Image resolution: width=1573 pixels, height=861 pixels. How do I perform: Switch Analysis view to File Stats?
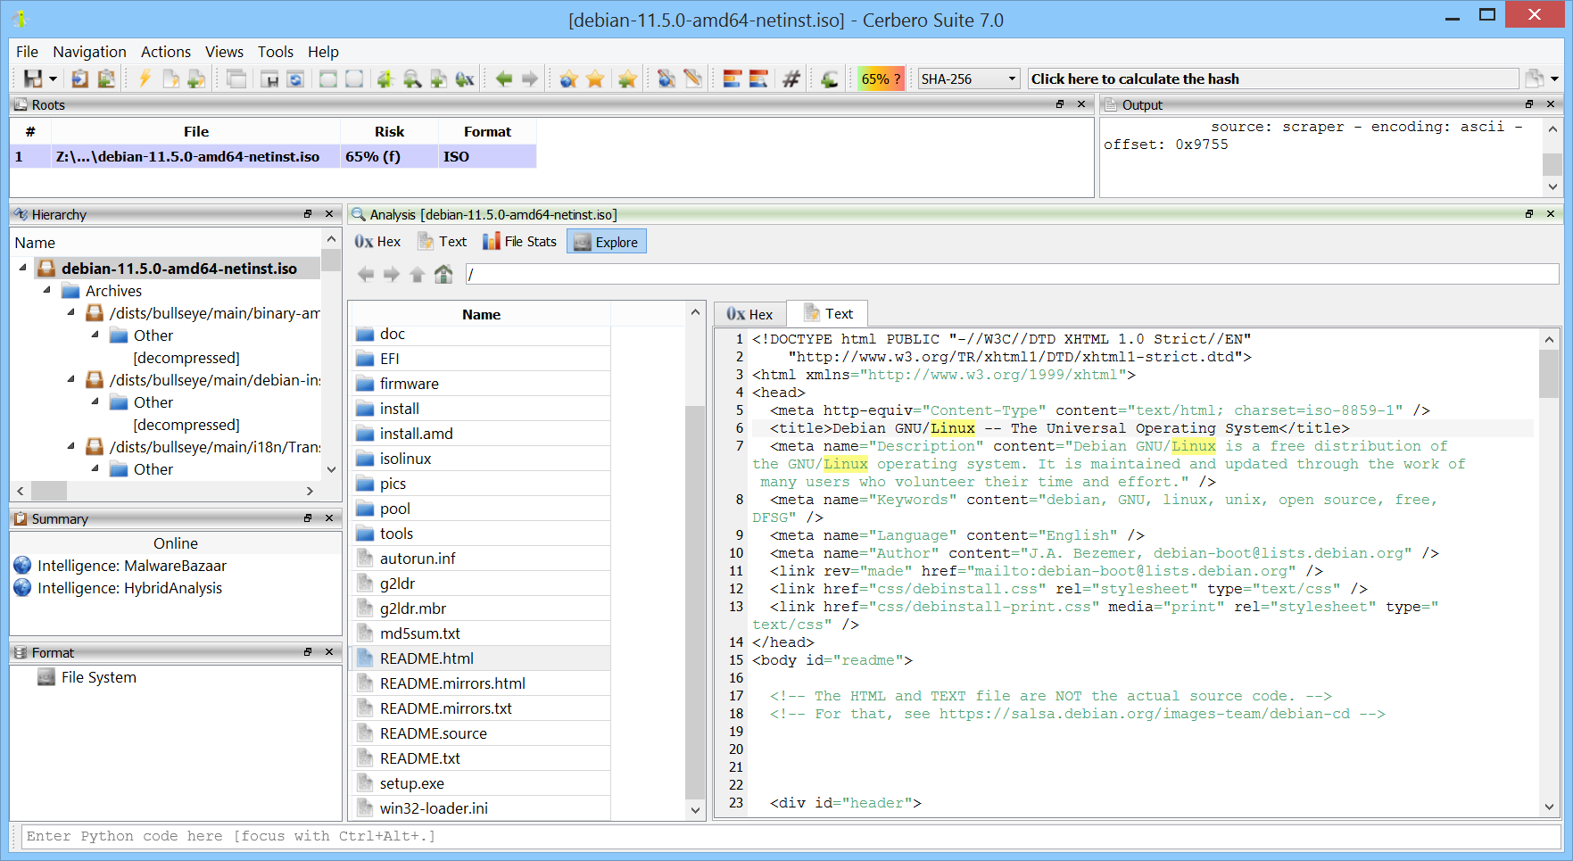(519, 242)
